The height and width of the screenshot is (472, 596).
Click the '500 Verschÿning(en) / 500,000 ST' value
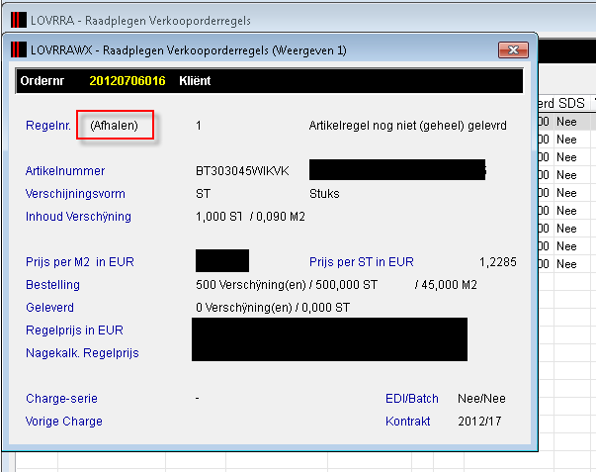287,285
